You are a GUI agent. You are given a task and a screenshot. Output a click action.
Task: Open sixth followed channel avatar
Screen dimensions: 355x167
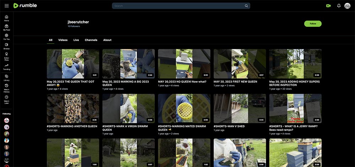coord(6,154)
